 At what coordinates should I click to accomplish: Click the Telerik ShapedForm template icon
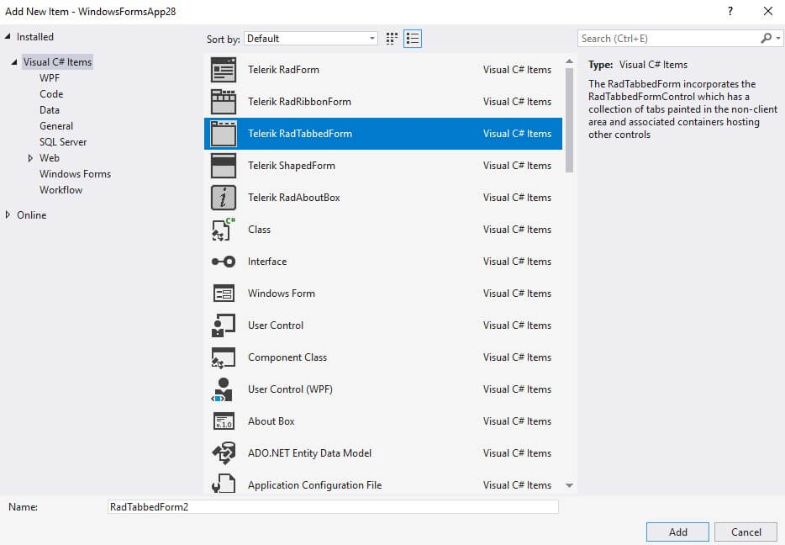223,166
